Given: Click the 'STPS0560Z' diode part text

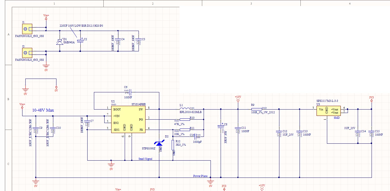Looking at the screenshot, I should (x=149, y=149).
